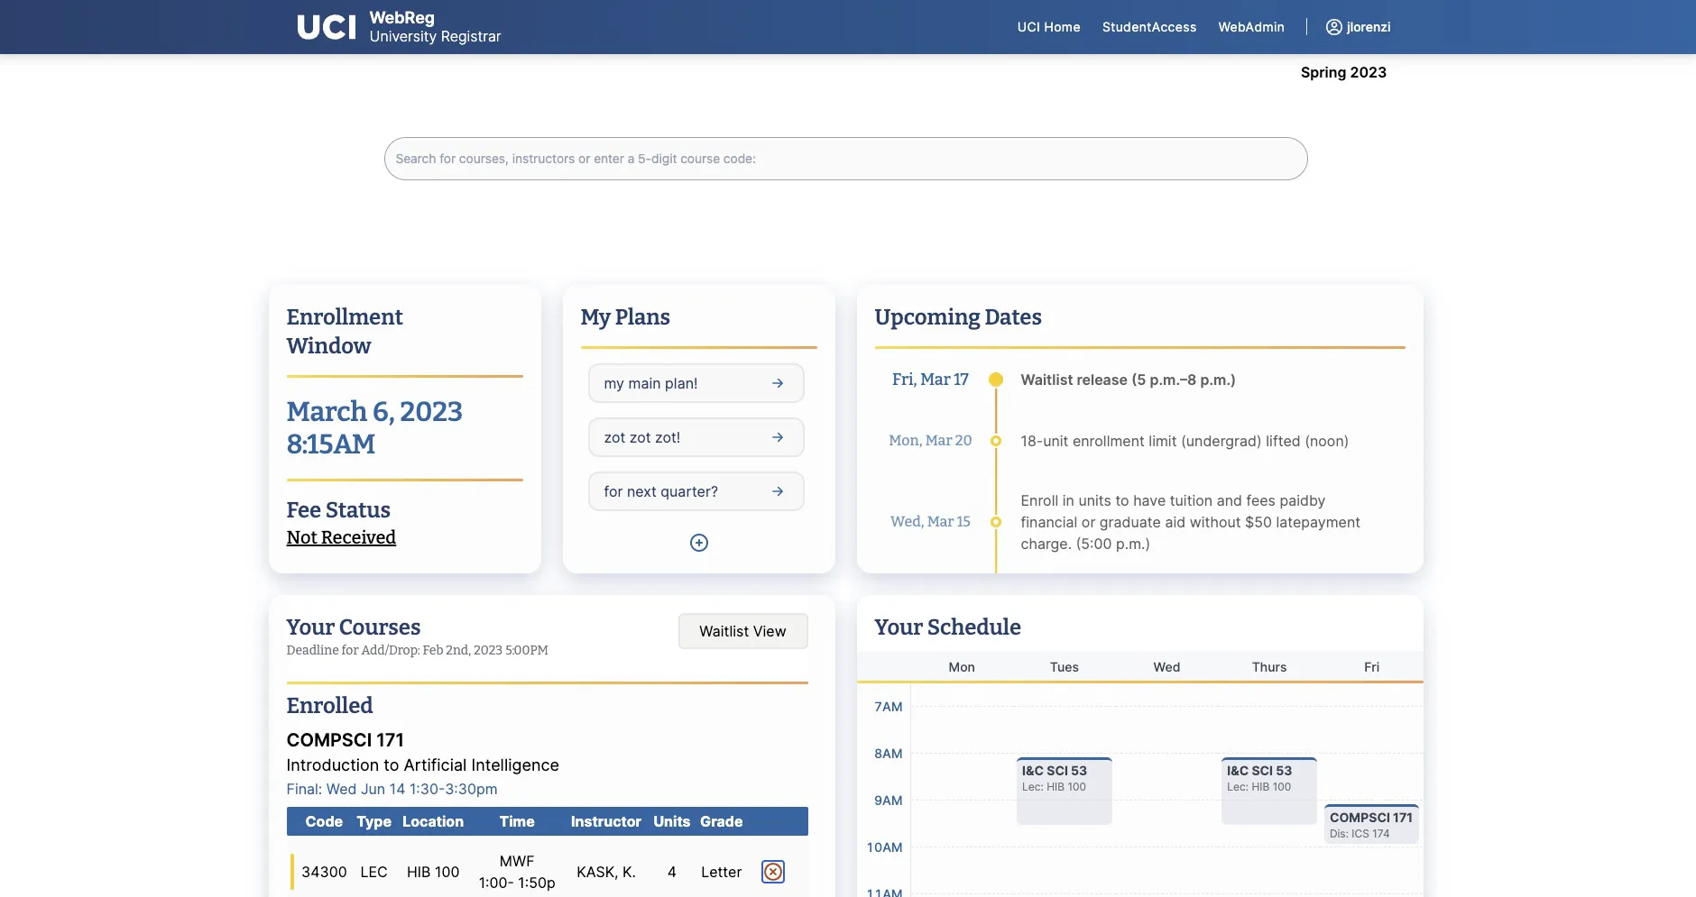Screen dimensions: 1696x897
Task: Open StudentAccess in the navigation bar
Action: click(x=1148, y=27)
